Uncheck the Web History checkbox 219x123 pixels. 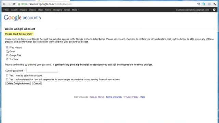(7, 47)
